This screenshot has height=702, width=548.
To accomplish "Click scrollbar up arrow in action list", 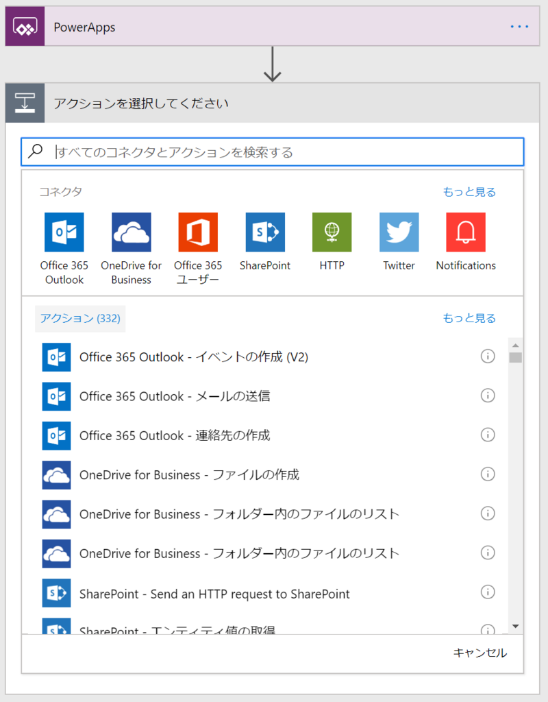I will [x=515, y=346].
